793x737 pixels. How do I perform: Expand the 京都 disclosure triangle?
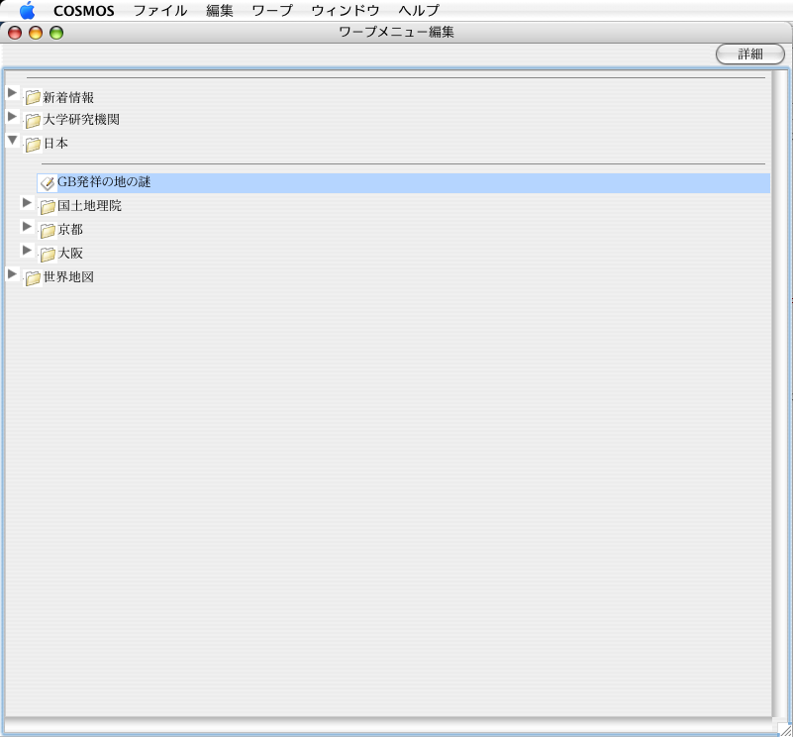pos(28,226)
